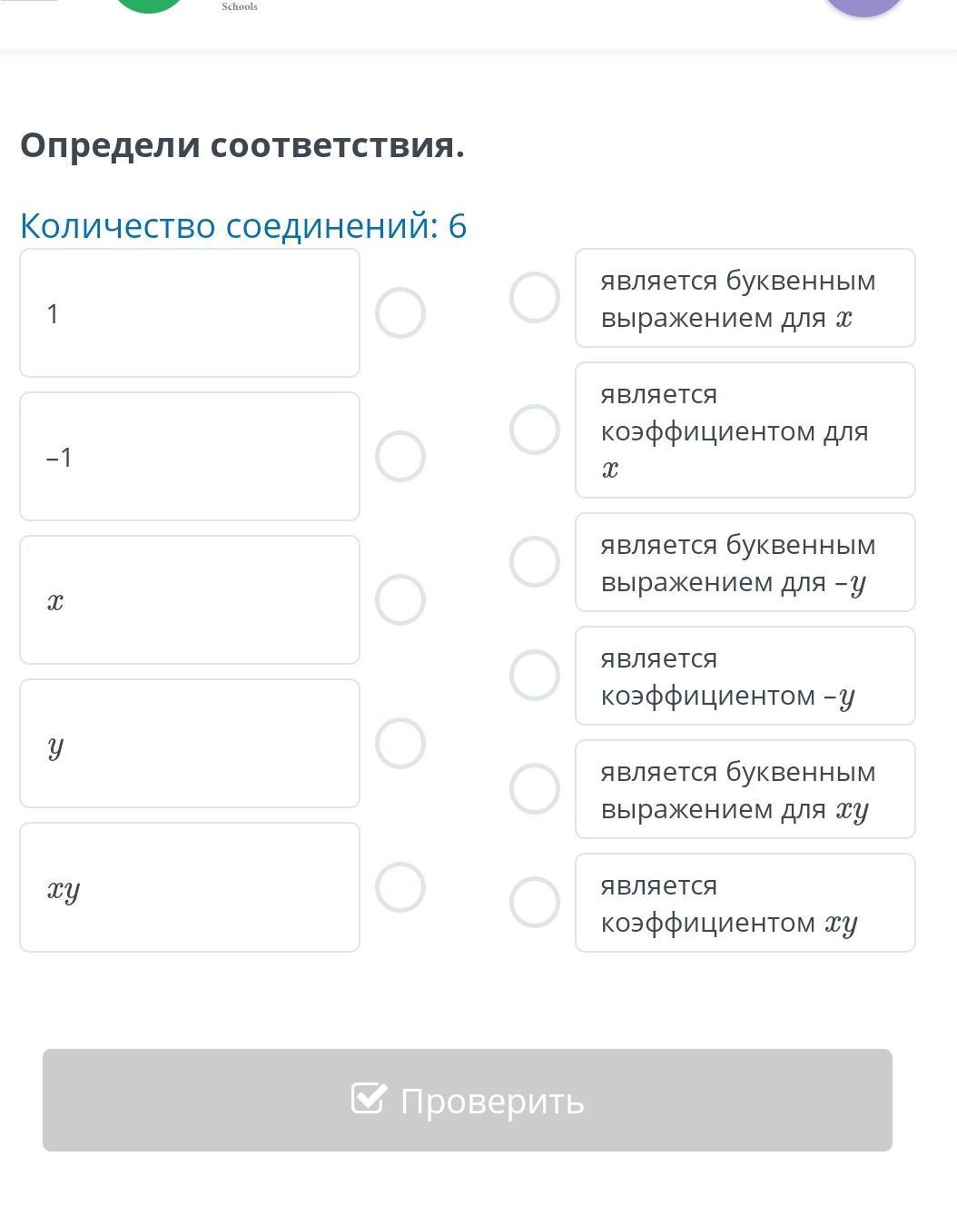The image size is (957, 1226).
Task: Click the connector circle beside the "1" card
Action: click(400, 313)
